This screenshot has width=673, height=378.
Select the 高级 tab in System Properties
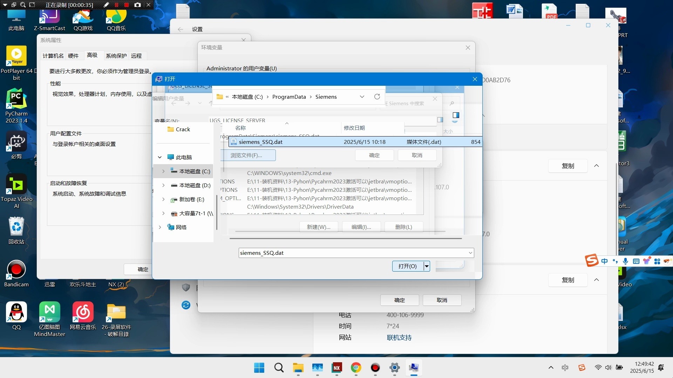pyautogui.click(x=92, y=55)
